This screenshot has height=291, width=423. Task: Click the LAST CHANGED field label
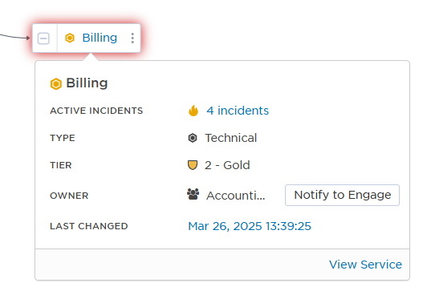89,226
